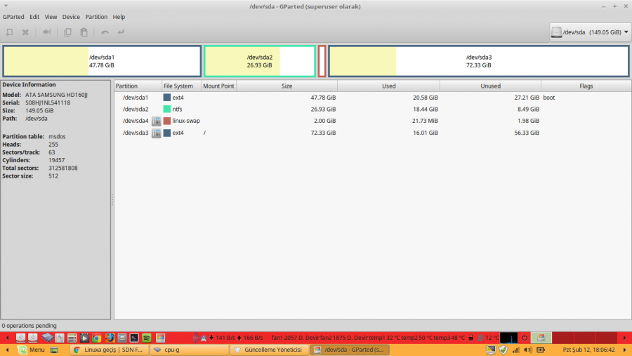Click the ntfs green color swatch

[167, 110]
